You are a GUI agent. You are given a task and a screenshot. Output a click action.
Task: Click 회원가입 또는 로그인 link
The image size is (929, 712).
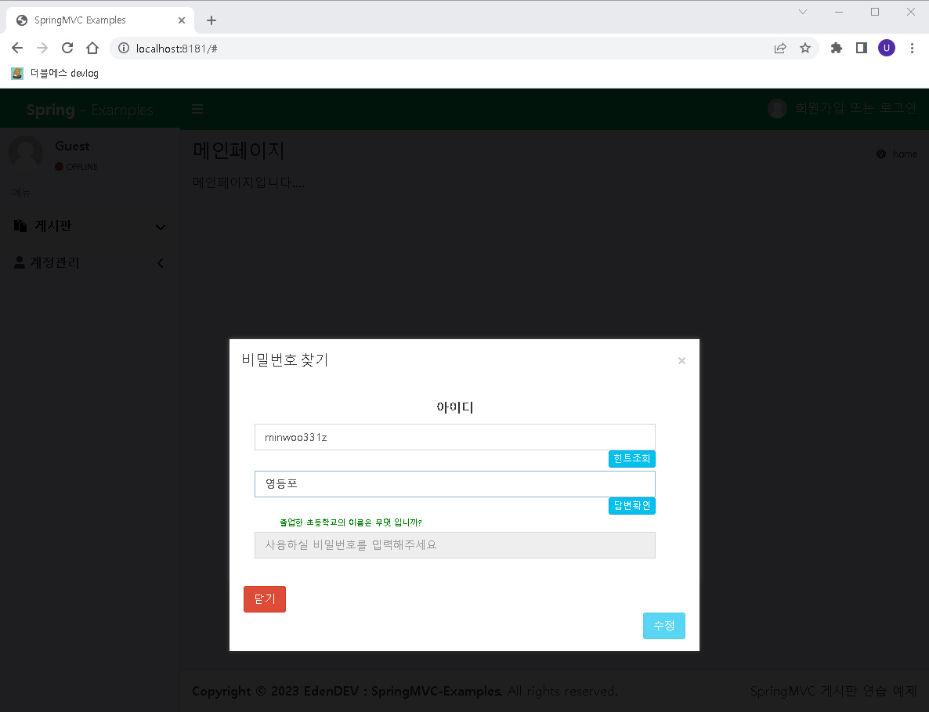tap(855, 108)
